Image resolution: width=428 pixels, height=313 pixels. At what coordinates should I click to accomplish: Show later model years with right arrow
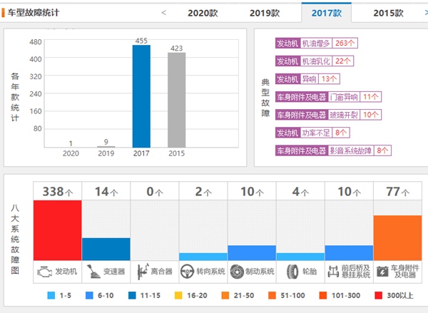coord(419,12)
